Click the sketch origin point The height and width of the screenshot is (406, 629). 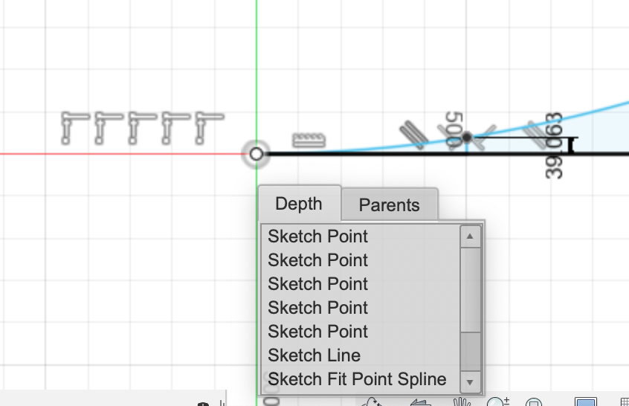coord(257,154)
